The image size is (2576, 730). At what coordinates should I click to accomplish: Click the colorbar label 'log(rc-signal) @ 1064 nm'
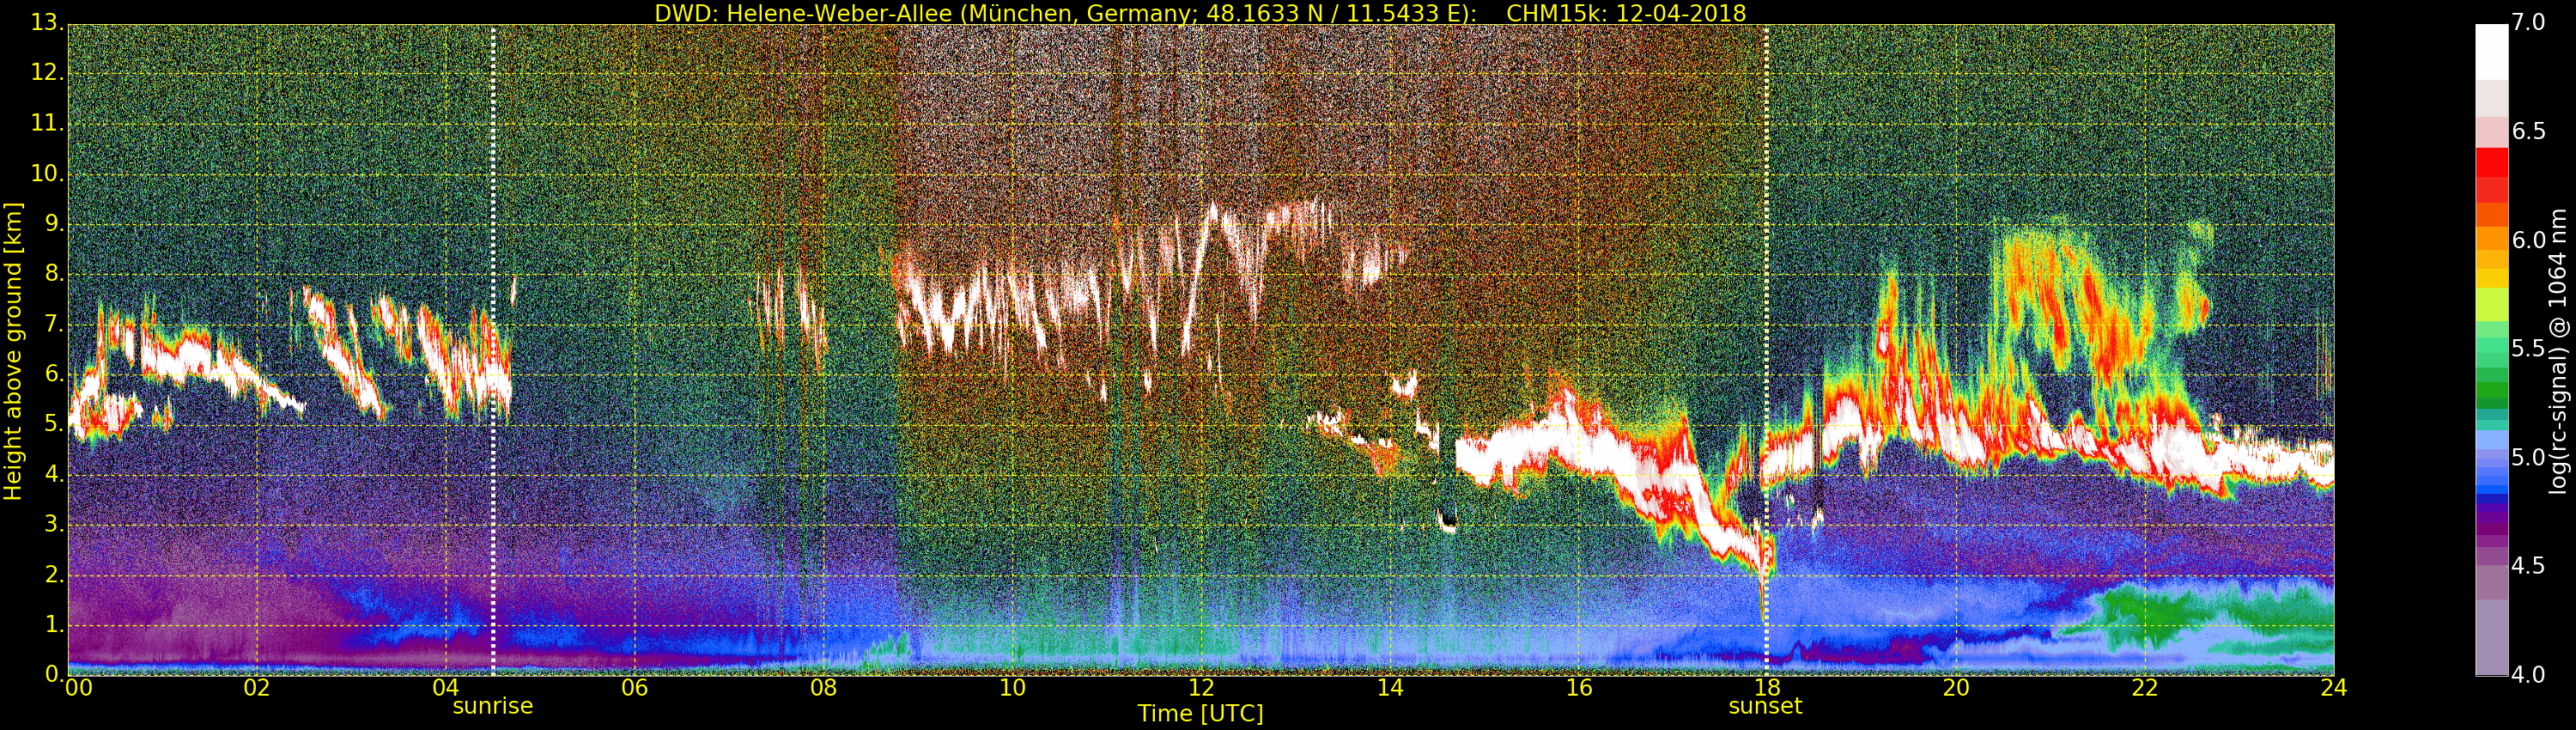pos(2560,351)
